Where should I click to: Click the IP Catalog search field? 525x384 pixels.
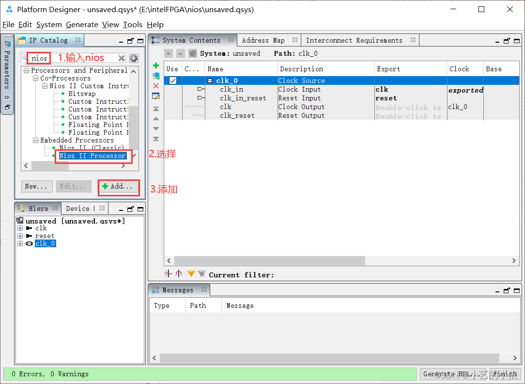point(74,58)
